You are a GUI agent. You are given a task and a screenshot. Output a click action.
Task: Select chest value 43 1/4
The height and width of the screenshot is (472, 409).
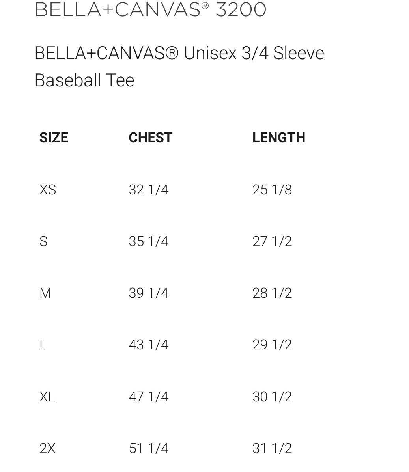149,345
